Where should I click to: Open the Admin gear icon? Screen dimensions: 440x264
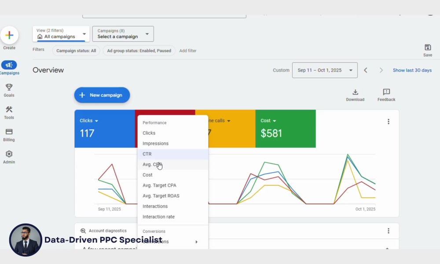point(9,154)
